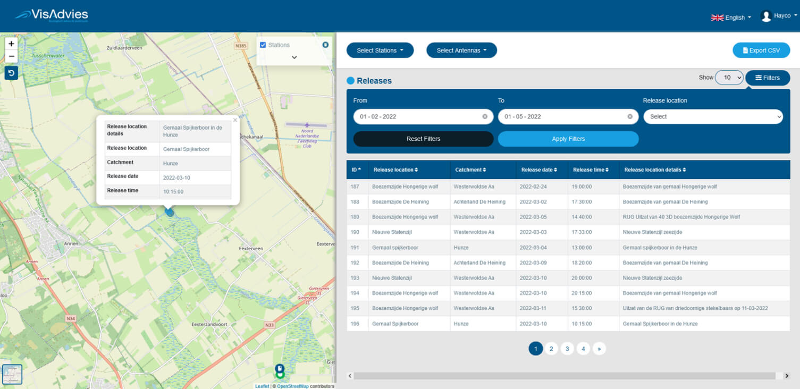Click the blue release marker on map
800x389 pixels.
coord(169,212)
